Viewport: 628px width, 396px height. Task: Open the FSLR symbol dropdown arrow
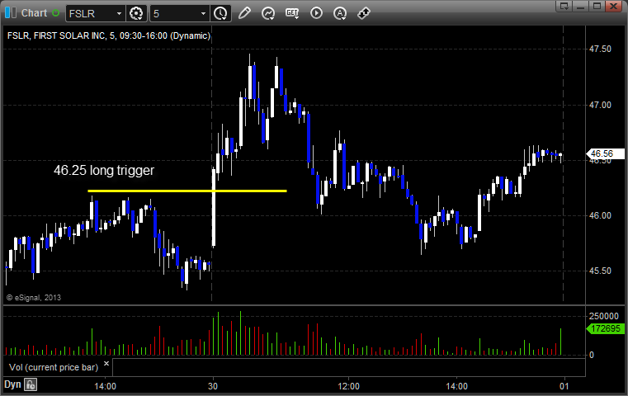119,14
